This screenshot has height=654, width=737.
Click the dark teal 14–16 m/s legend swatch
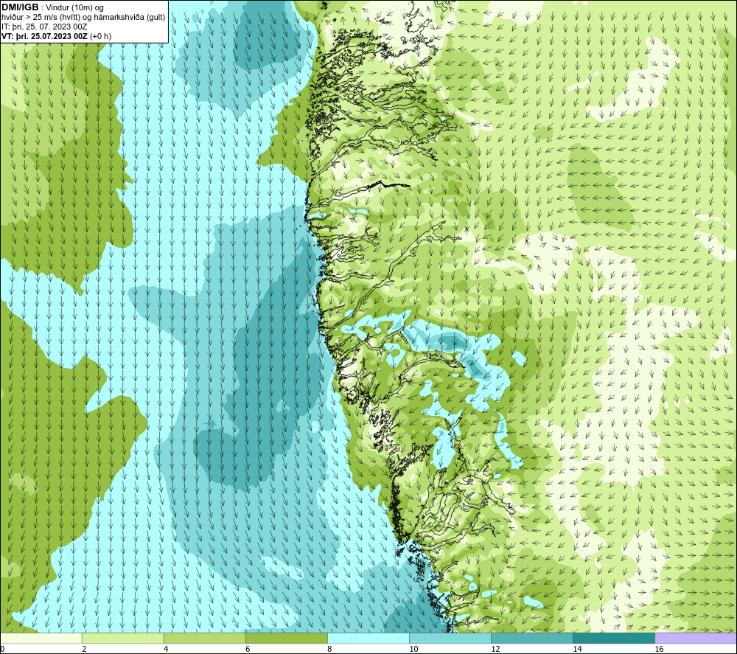tap(614, 638)
